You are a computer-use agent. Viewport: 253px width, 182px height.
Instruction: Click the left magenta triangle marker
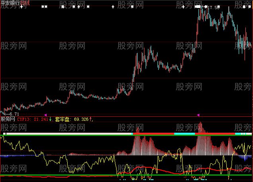[45, 115]
